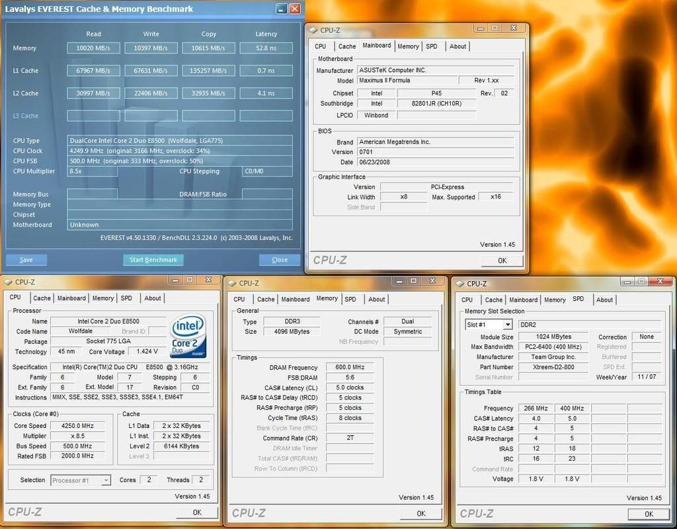The height and width of the screenshot is (529, 677).
Task: Click CPU FSB field showing 500.0 MHz
Action: (x=180, y=161)
